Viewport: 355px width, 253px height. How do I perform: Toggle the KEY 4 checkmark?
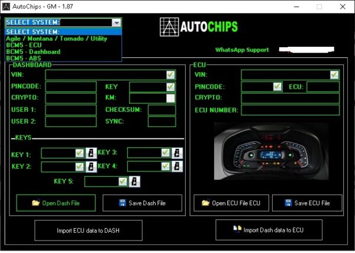[166, 167]
